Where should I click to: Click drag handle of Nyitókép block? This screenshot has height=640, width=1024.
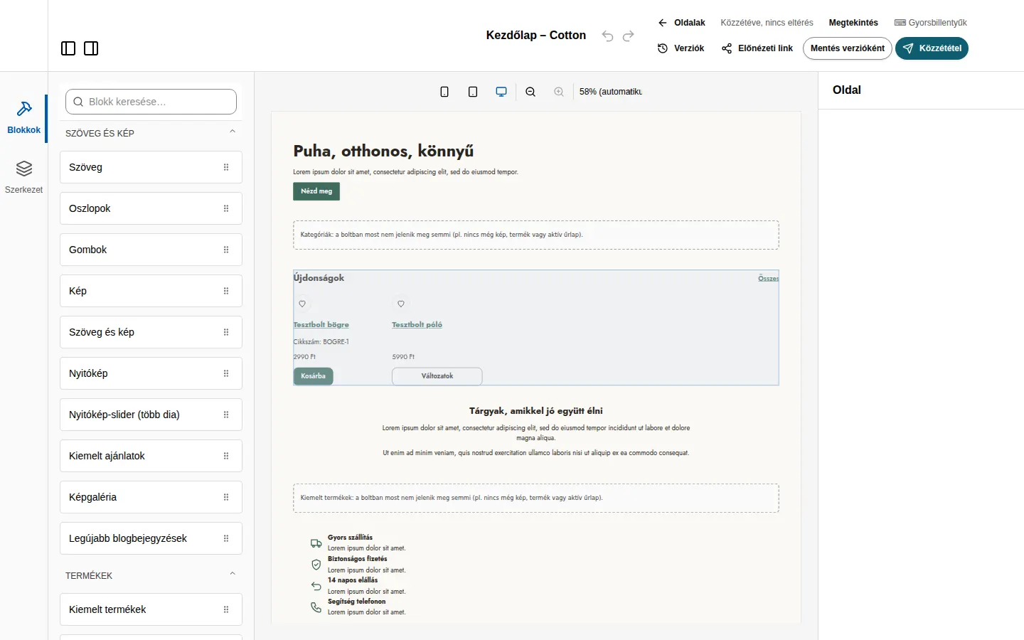pyautogui.click(x=226, y=373)
